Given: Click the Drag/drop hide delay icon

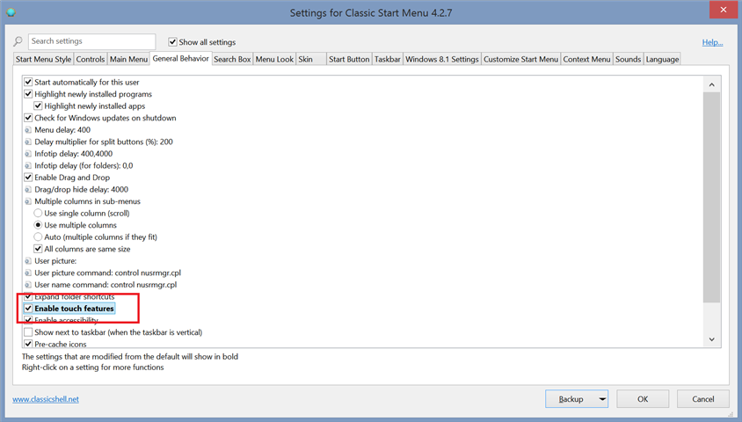Looking at the screenshot, I should [28, 190].
